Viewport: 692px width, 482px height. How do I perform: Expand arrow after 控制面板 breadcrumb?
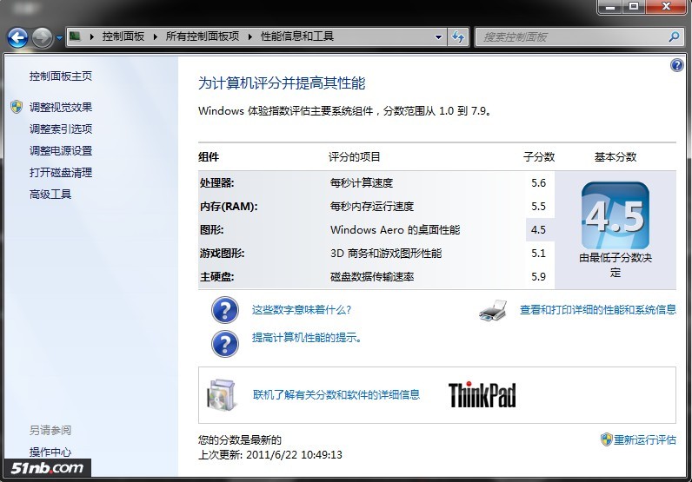156,36
